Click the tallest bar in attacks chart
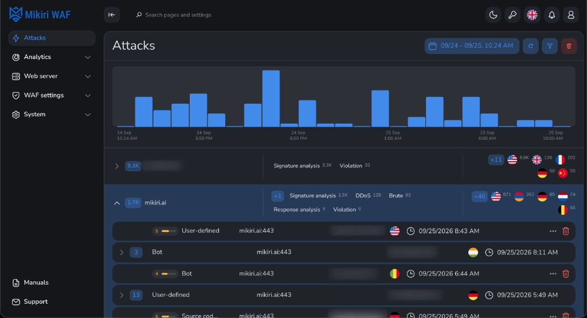This screenshot has height=318, width=587. 271,99
